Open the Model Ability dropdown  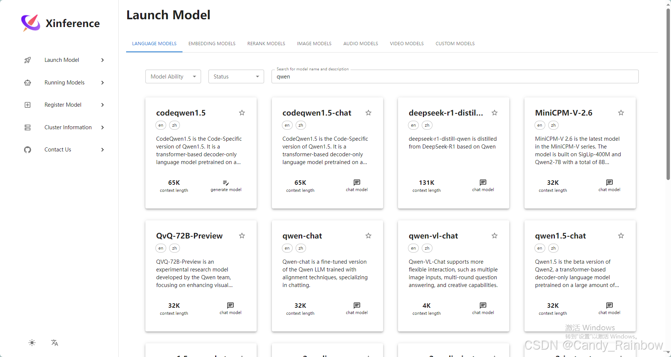(173, 77)
